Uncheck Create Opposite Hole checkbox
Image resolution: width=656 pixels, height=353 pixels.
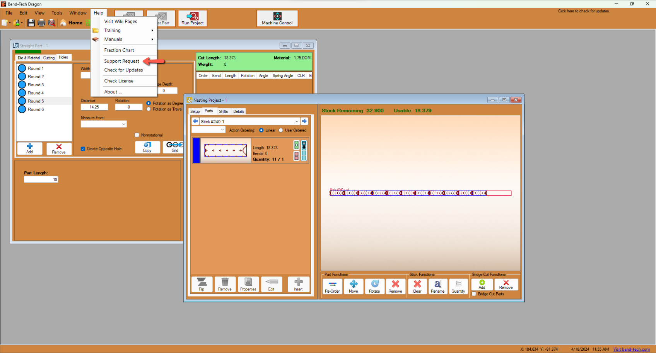pyautogui.click(x=83, y=149)
